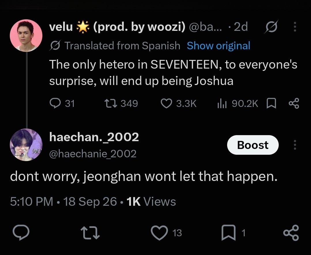The height and width of the screenshot is (255, 311).
Task: Share haechan._2002's reply
Action: tap(291, 233)
